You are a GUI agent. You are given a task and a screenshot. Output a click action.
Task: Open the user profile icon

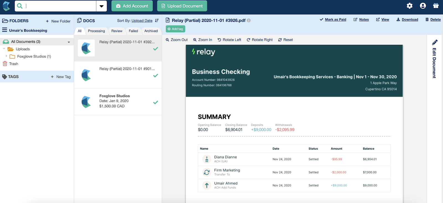coord(423,6)
